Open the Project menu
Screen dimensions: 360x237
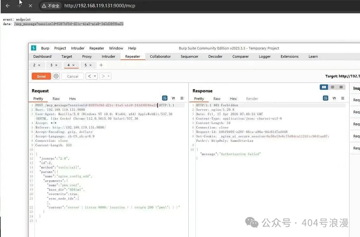[60, 48]
